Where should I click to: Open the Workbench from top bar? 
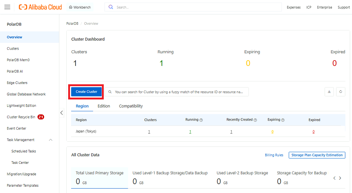coord(80,7)
